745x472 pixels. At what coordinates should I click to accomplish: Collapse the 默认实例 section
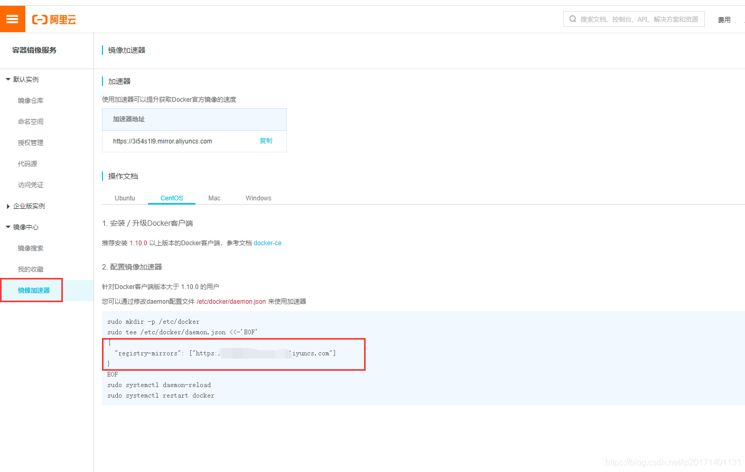point(22,80)
